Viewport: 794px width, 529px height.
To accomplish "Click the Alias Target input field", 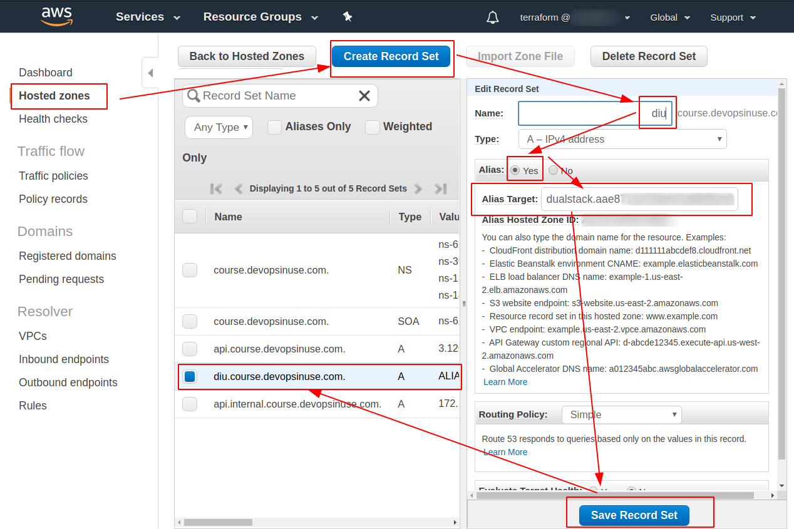I will (x=639, y=200).
